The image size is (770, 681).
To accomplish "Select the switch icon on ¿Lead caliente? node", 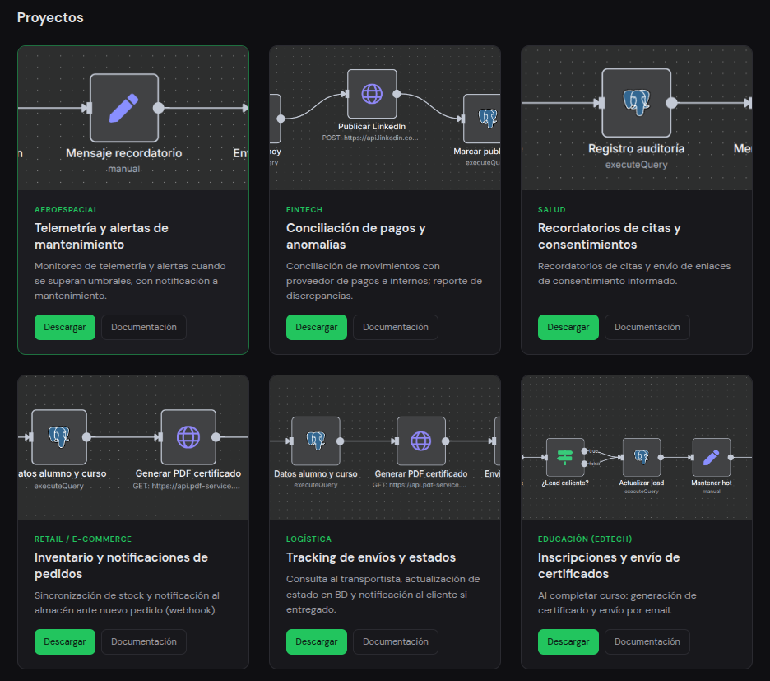I will (565, 456).
